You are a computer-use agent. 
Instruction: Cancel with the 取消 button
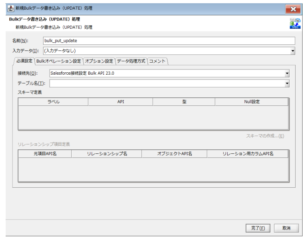pos(286,228)
